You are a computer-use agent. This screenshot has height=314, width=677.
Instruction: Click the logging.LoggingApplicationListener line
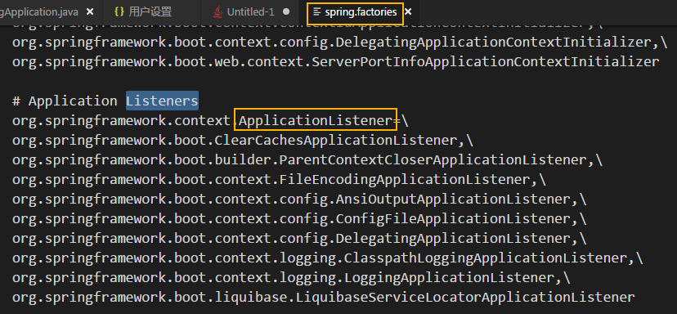click(291, 278)
